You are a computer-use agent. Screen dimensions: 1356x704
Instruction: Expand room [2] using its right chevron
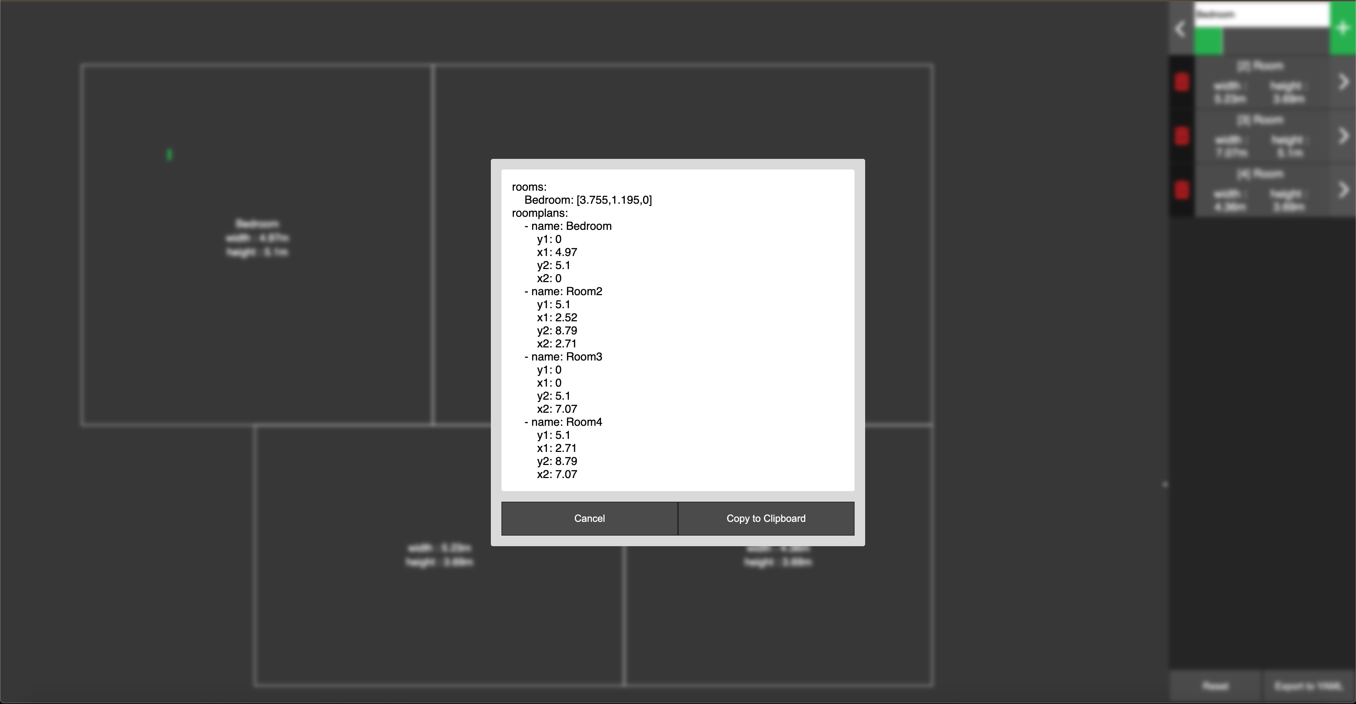[x=1343, y=82]
